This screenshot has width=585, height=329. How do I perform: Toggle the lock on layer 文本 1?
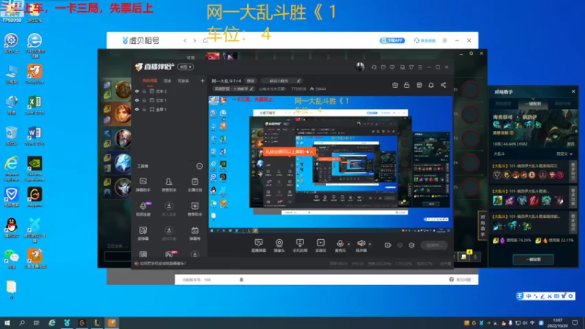pos(144,100)
